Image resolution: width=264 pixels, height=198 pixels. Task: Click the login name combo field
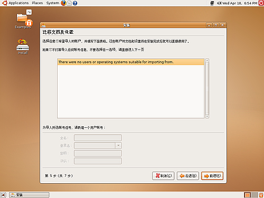point(95,146)
